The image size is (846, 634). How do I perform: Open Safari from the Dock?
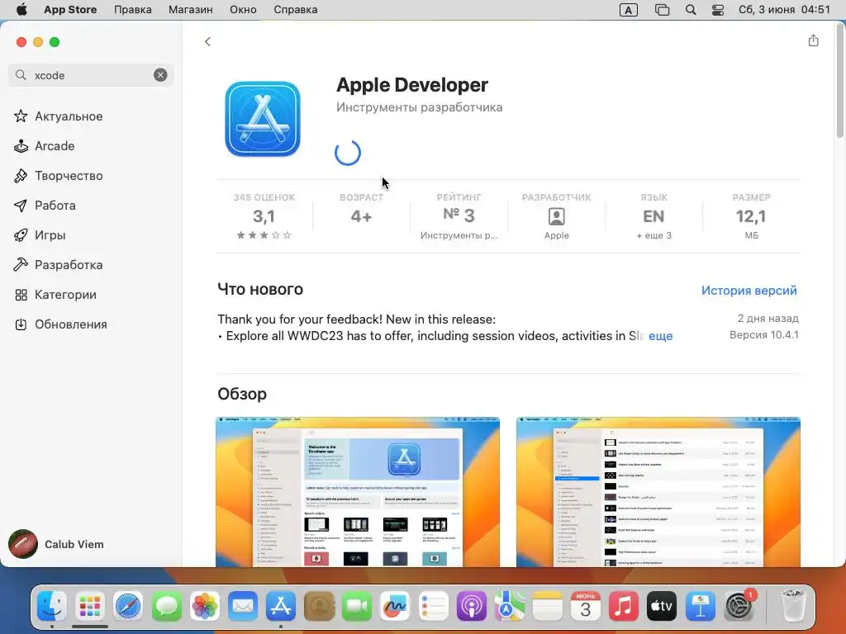tap(128, 607)
